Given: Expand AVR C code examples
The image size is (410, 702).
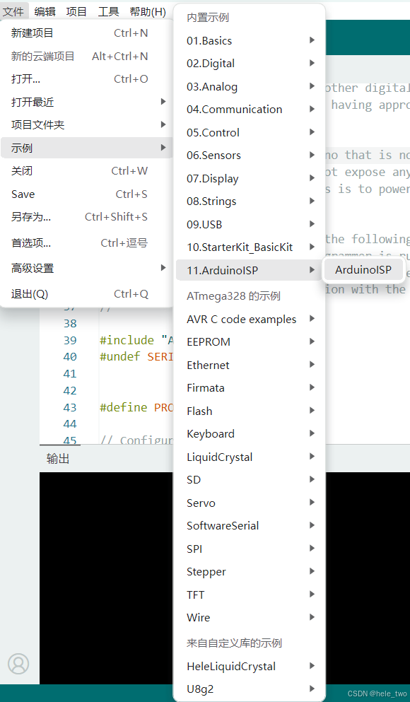Looking at the screenshot, I should point(250,320).
